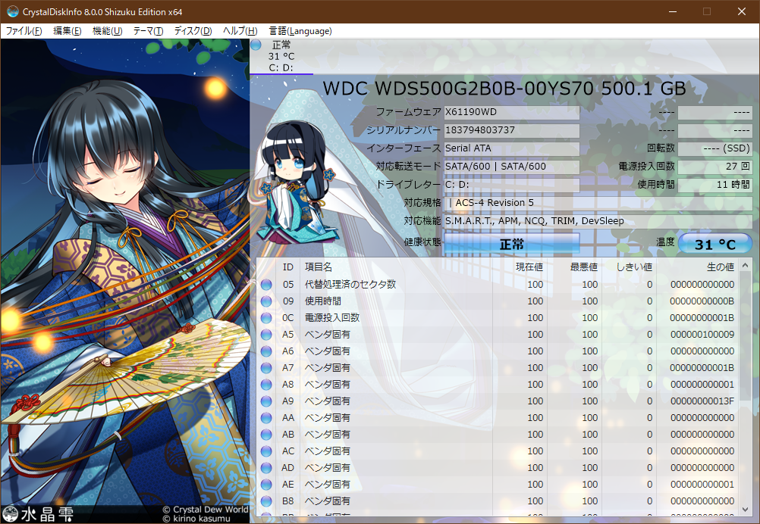Open the 言語(Language) menu
The height and width of the screenshot is (524, 760).
(300, 31)
